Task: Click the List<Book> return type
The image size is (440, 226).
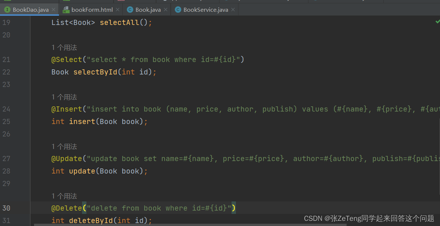Action: click(73, 23)
